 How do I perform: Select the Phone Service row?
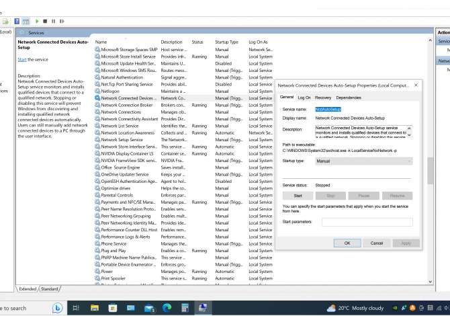tap(183, 243)
